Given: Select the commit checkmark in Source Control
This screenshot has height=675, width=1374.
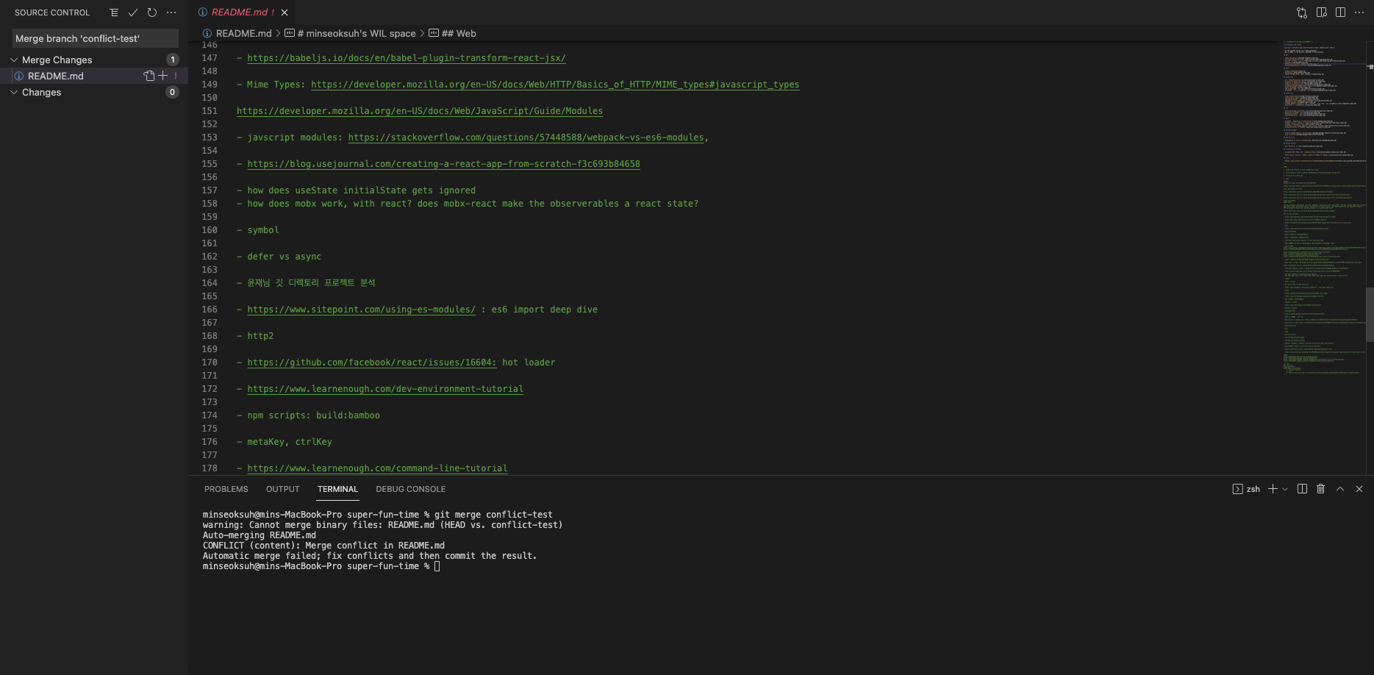Looking at the screenshot, I should coord(133,12).
